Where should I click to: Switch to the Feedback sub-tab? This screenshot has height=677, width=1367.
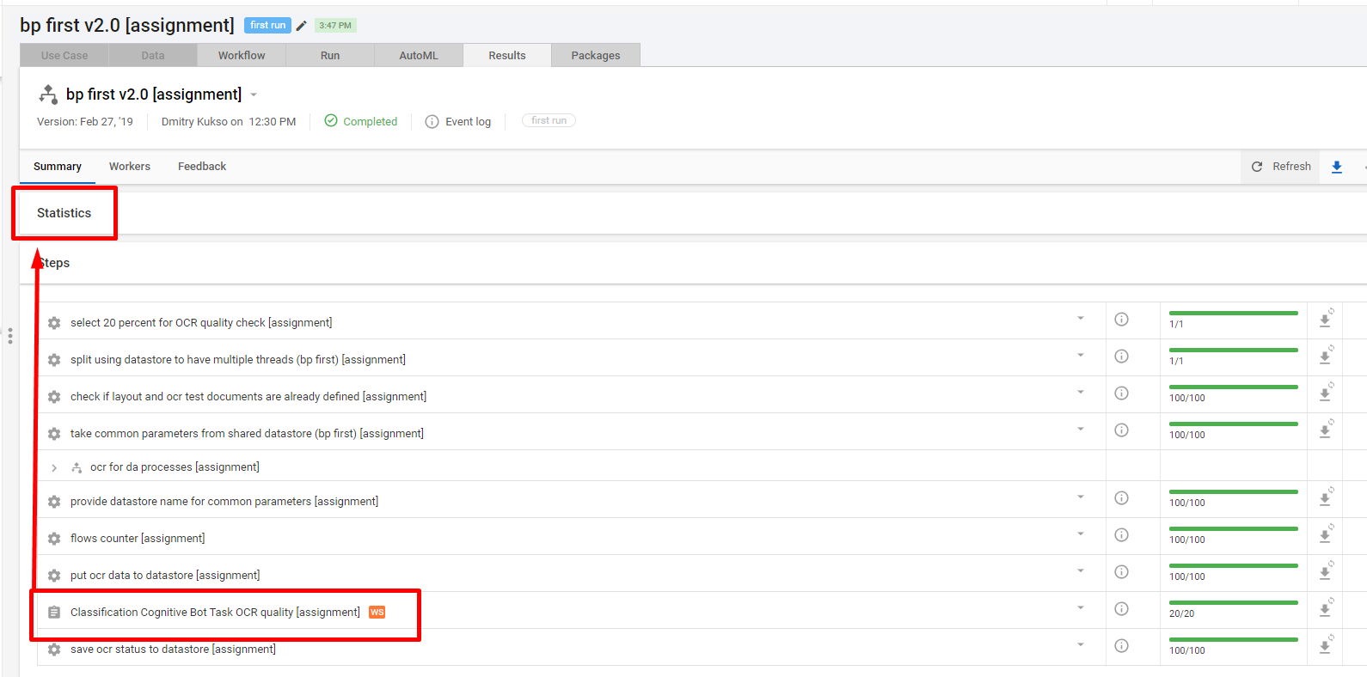(202, 167)
